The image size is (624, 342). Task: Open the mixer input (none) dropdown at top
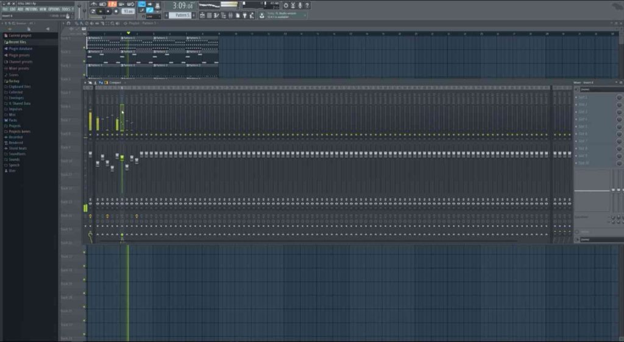(x=601, y=89)
